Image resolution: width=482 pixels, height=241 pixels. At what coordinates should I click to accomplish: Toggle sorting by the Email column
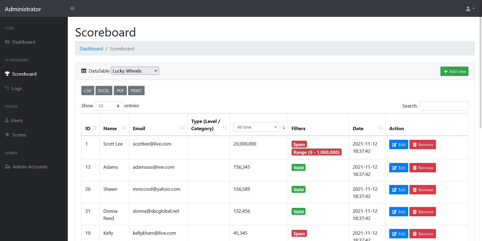click(x=182, y=128)
